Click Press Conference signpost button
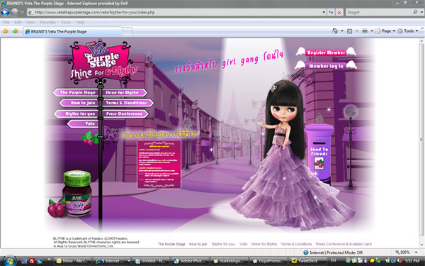Image resolution: width=425 pixels, height=266 pixels. point(125,113)
